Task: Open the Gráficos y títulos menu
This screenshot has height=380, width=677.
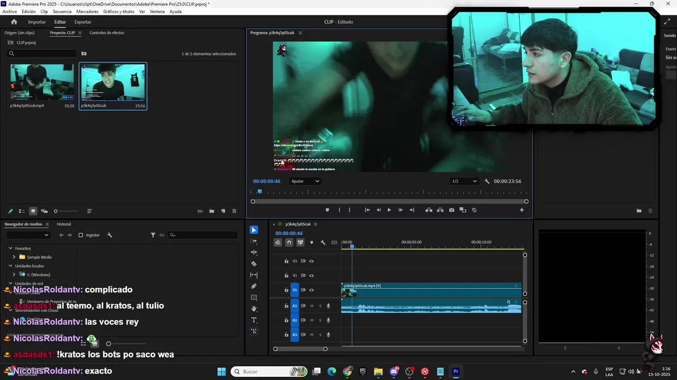Action: point(118,12)
